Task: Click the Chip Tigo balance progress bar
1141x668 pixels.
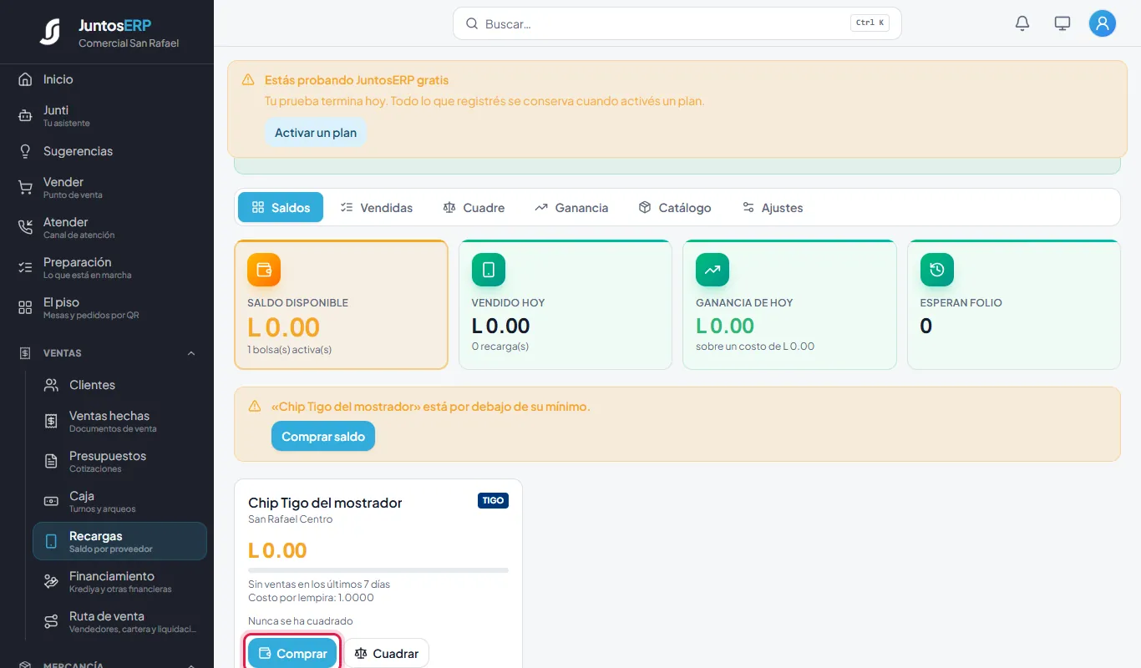Action: [x=378, y=570]
